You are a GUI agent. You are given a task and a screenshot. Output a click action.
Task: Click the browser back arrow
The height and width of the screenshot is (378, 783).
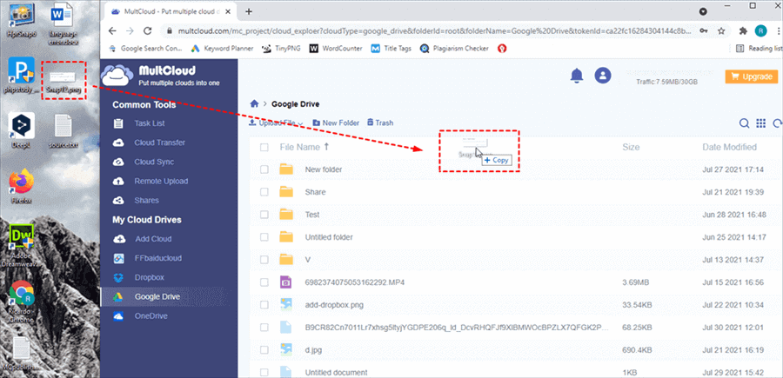tap(112, 31)
